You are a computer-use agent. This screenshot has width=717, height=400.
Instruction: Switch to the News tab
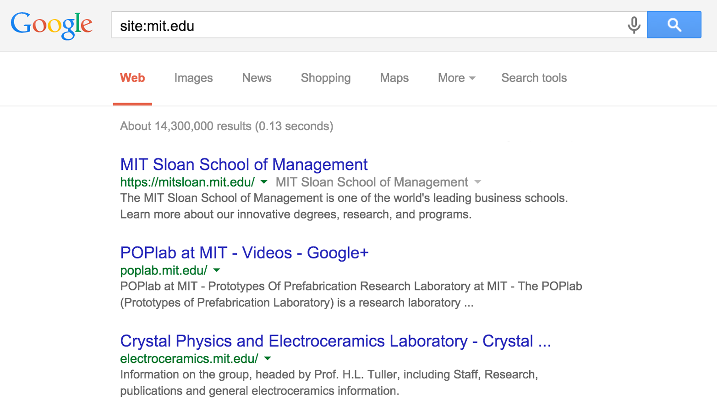point(256,78)
